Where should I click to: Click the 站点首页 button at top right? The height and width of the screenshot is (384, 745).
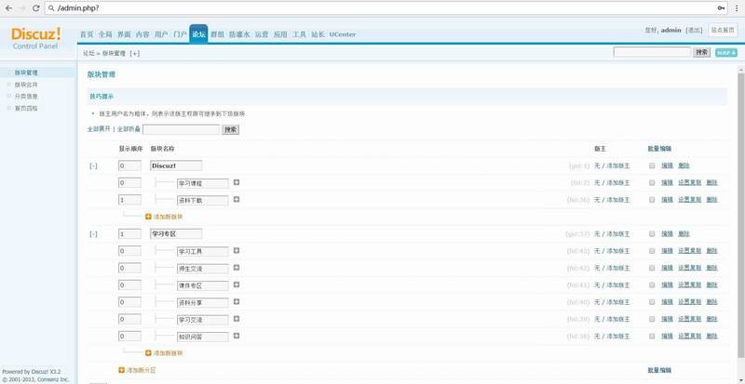pyautogui.click(x=723, y=30)
